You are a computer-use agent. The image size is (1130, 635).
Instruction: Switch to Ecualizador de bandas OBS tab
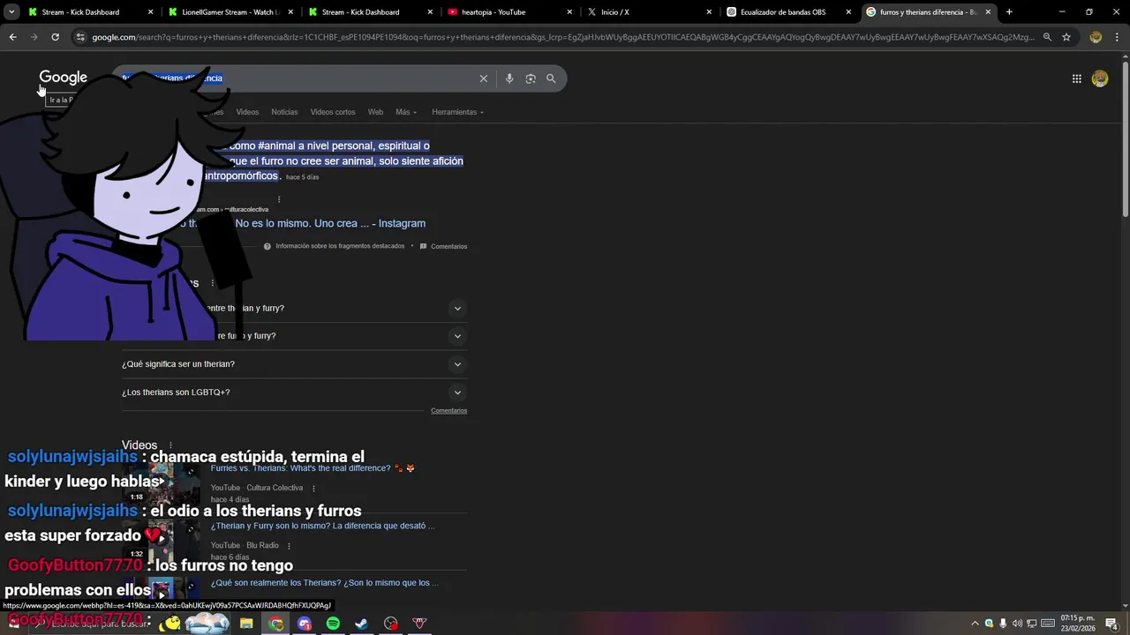[790, 12]
